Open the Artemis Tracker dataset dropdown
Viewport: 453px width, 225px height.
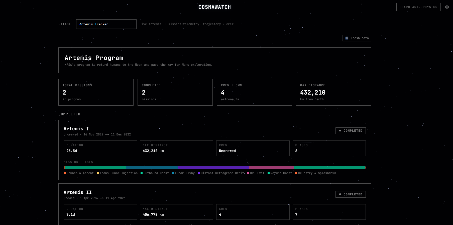[x=106, y=24]
